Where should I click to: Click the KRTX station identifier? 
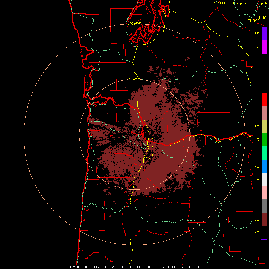click(153, 267)
